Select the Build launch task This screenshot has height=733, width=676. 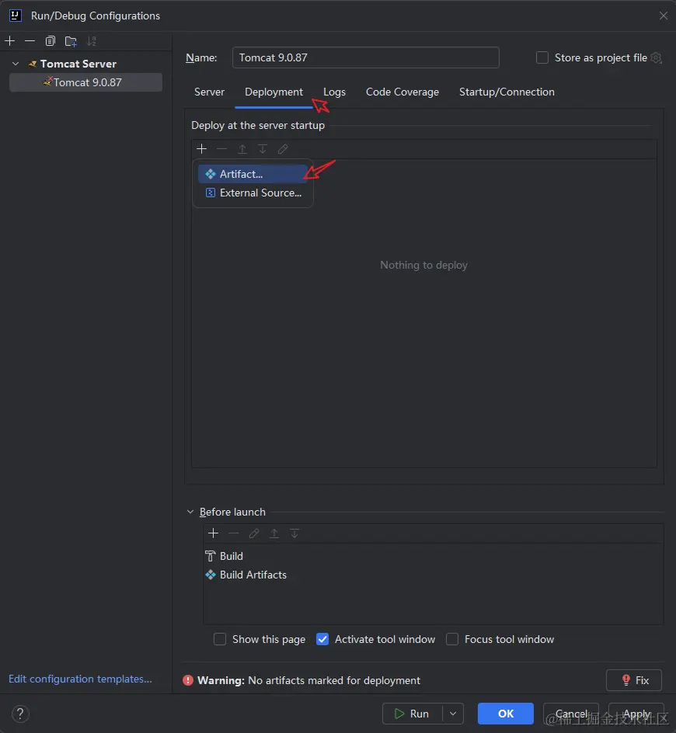225,556
